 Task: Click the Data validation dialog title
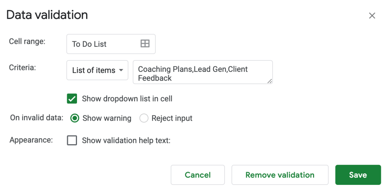coord(47,15)
